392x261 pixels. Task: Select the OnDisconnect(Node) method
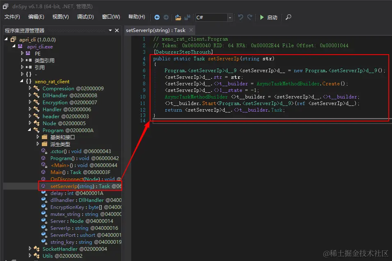click(86, 179)
